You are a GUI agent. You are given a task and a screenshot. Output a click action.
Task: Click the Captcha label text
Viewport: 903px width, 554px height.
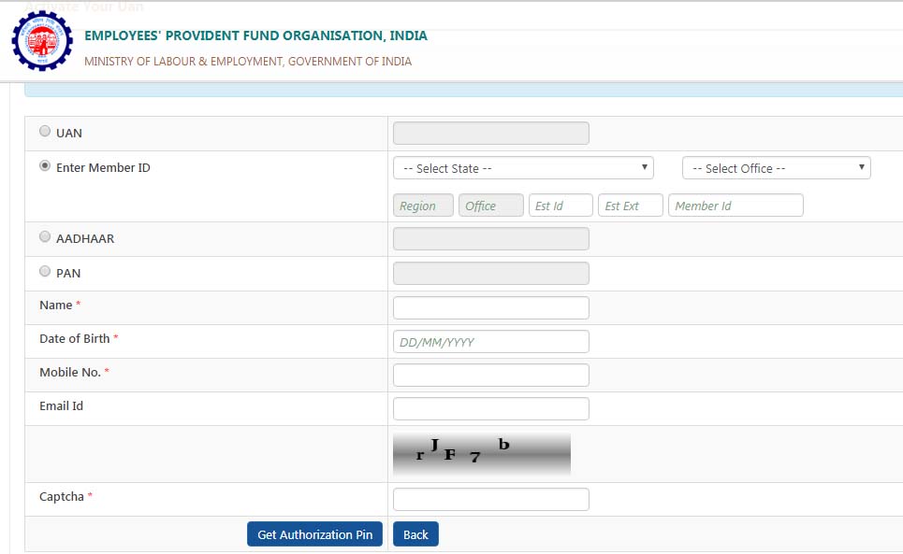coord(62,496)
